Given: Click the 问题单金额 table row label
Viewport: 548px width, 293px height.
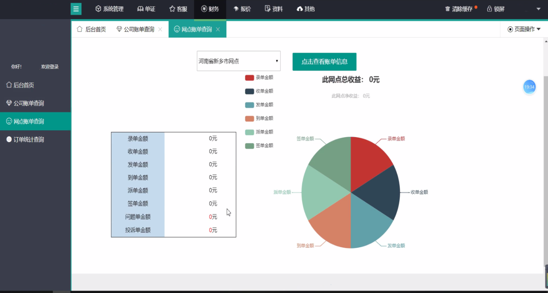Looking at the screenshot, I should point(138,217).
